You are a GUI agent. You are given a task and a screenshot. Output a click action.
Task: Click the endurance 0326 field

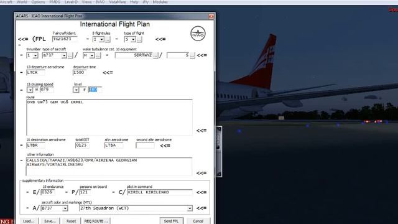click(48, 192)
